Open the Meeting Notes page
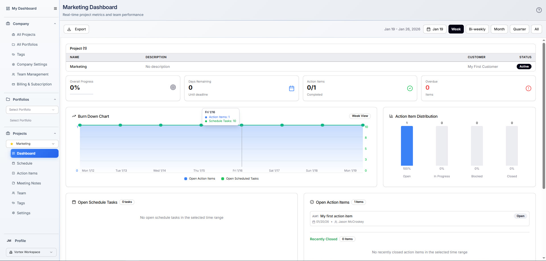Viewport: 546px width, 261px height. [29, 183]
